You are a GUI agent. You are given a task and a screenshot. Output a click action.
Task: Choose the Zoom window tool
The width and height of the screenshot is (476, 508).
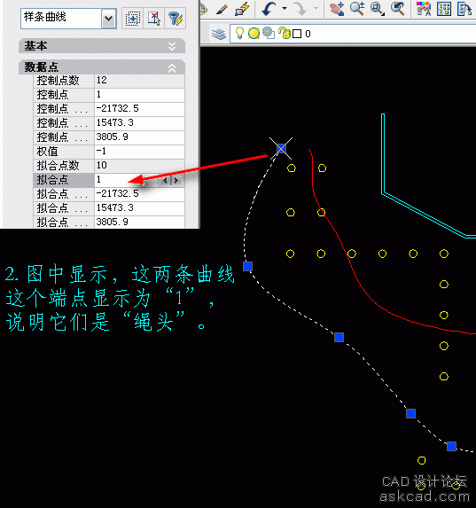(x=378, y=9)
